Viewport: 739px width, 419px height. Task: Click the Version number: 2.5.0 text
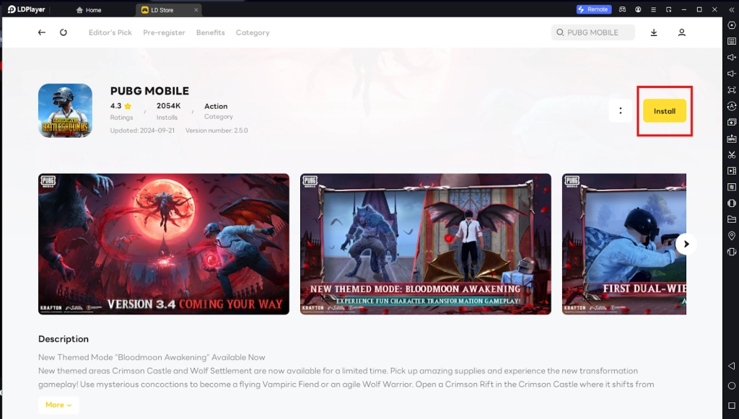tap(217, 131)
